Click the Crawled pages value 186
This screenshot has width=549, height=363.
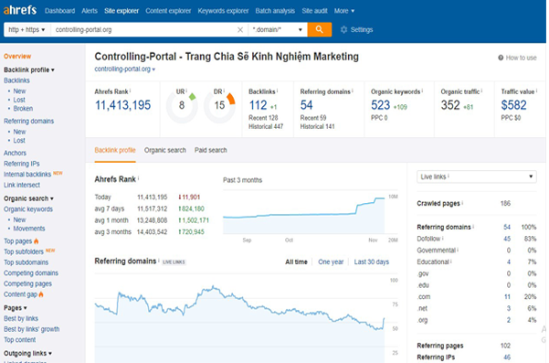click(x=505, y=204)
